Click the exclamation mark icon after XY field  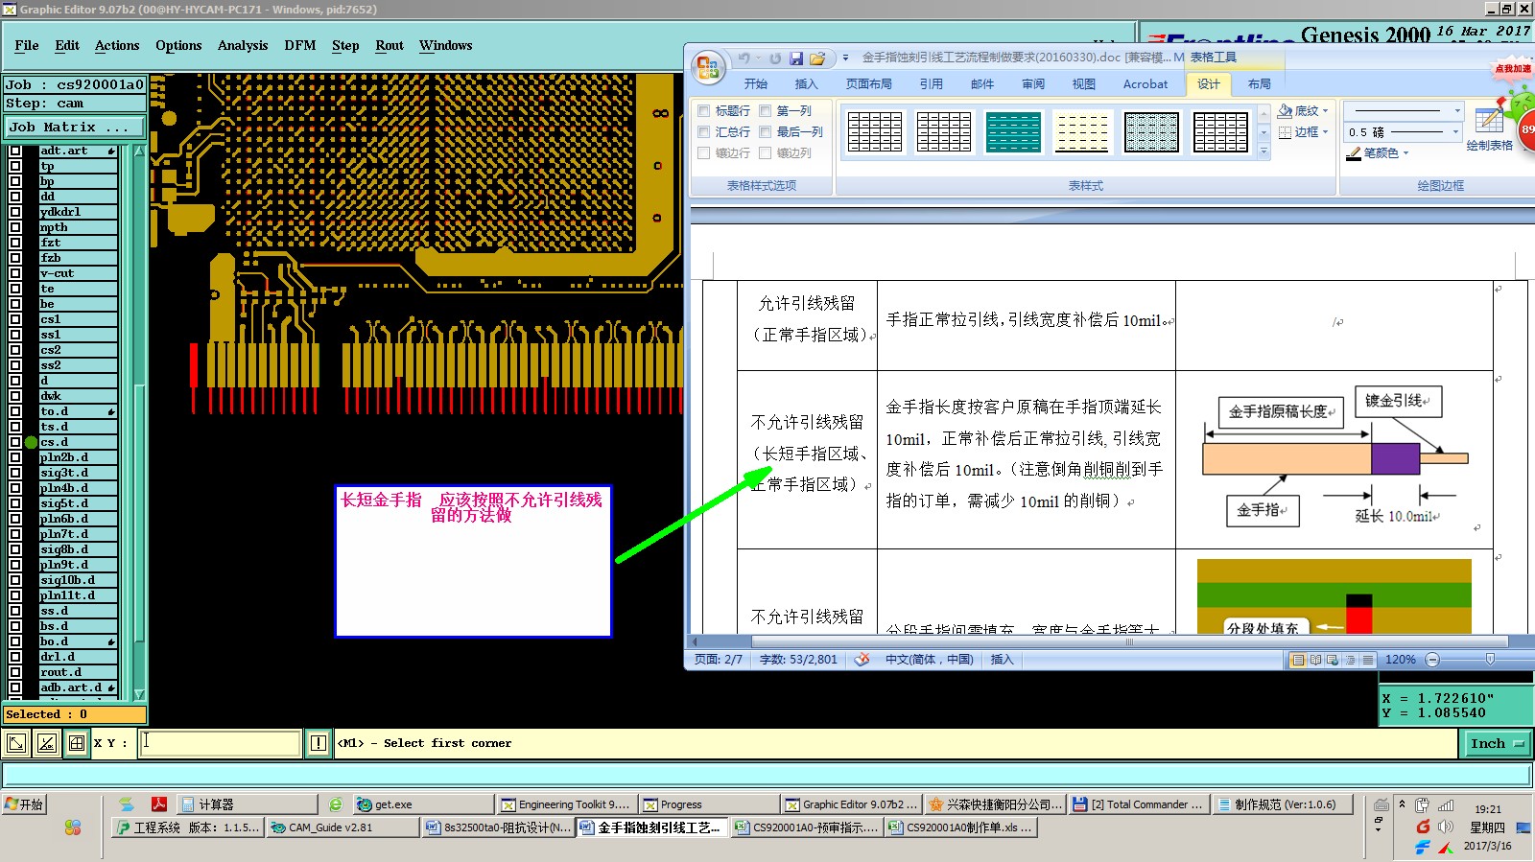click(x=319, y=743)
